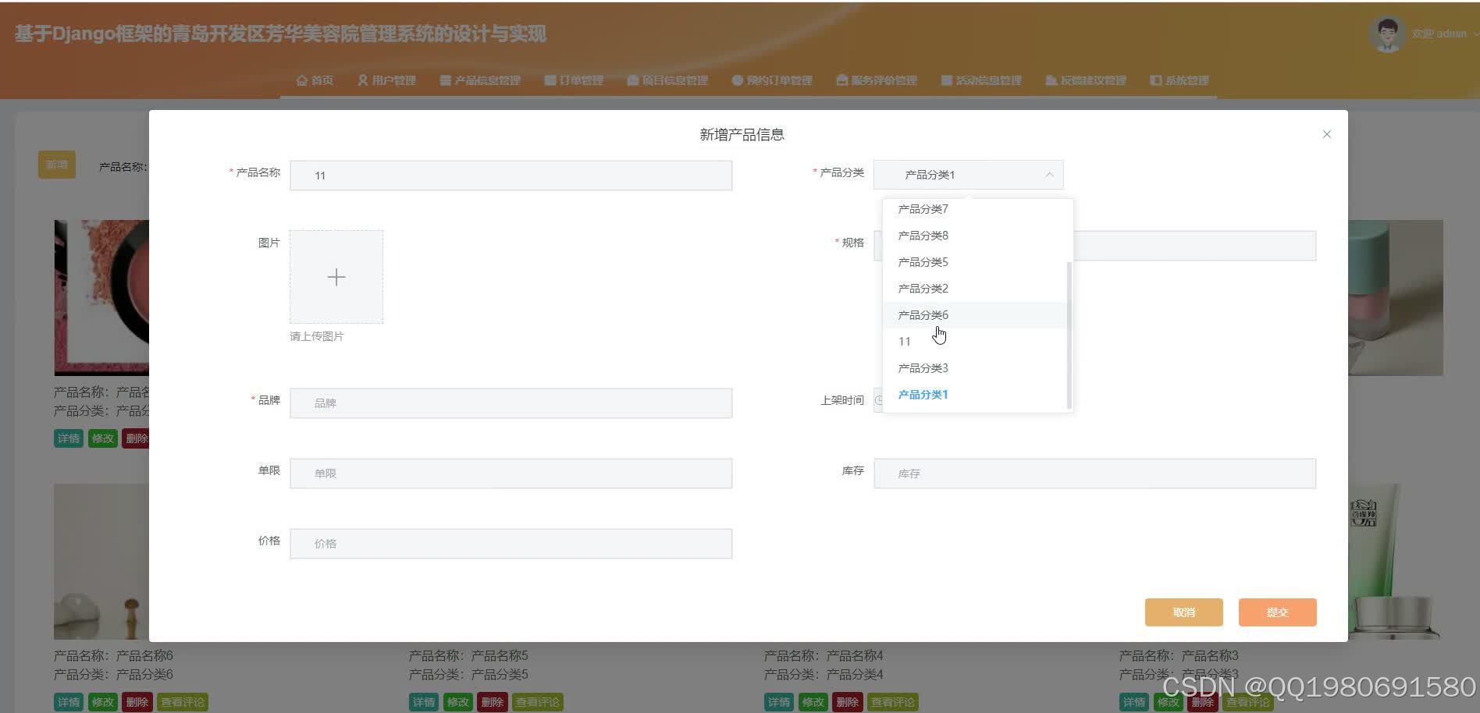Screen dimensions: 1480x713
Task: Choose highlighted 产品分类1 option
Action: click(977, 395)
